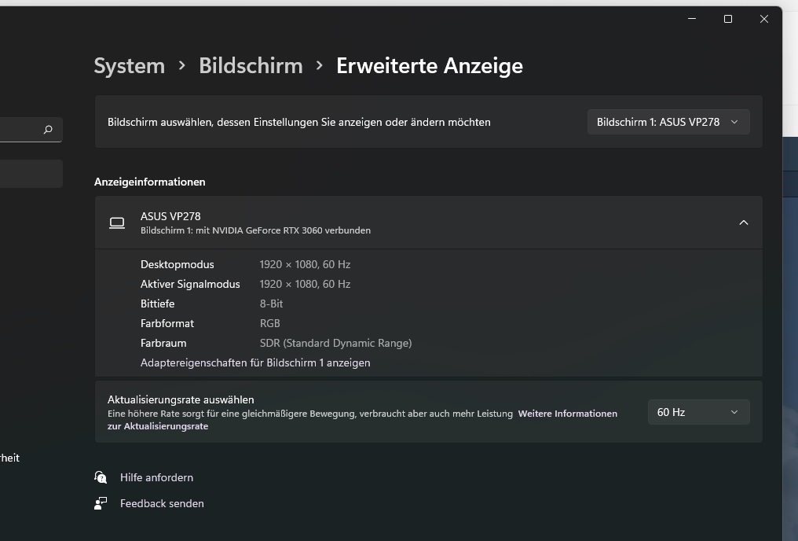
Task: Open Weitere Informationen zur Aktualisierungsrate link
Action: pos(567,414)
